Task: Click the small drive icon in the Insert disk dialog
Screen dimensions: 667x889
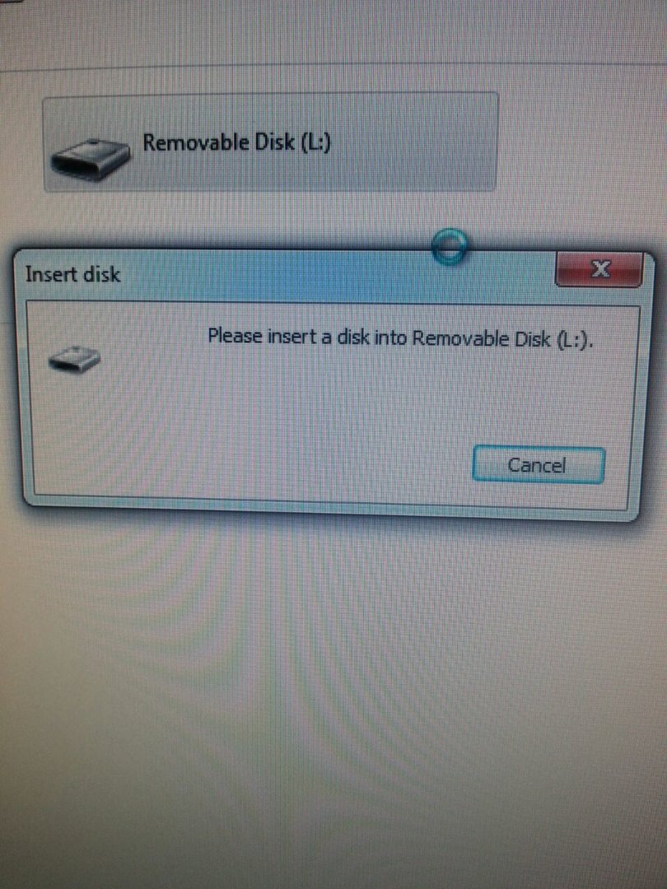Action: pos(74,360)
